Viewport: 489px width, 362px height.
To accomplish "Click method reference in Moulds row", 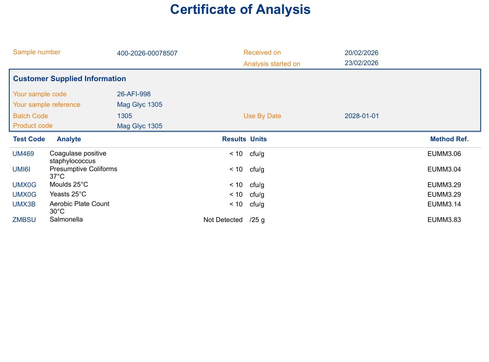I will click(444, 185).
